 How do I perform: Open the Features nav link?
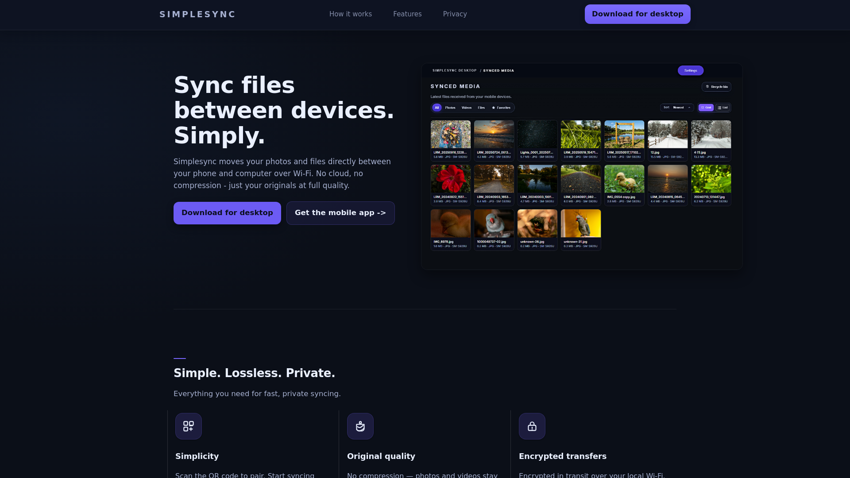coord(407,14)
